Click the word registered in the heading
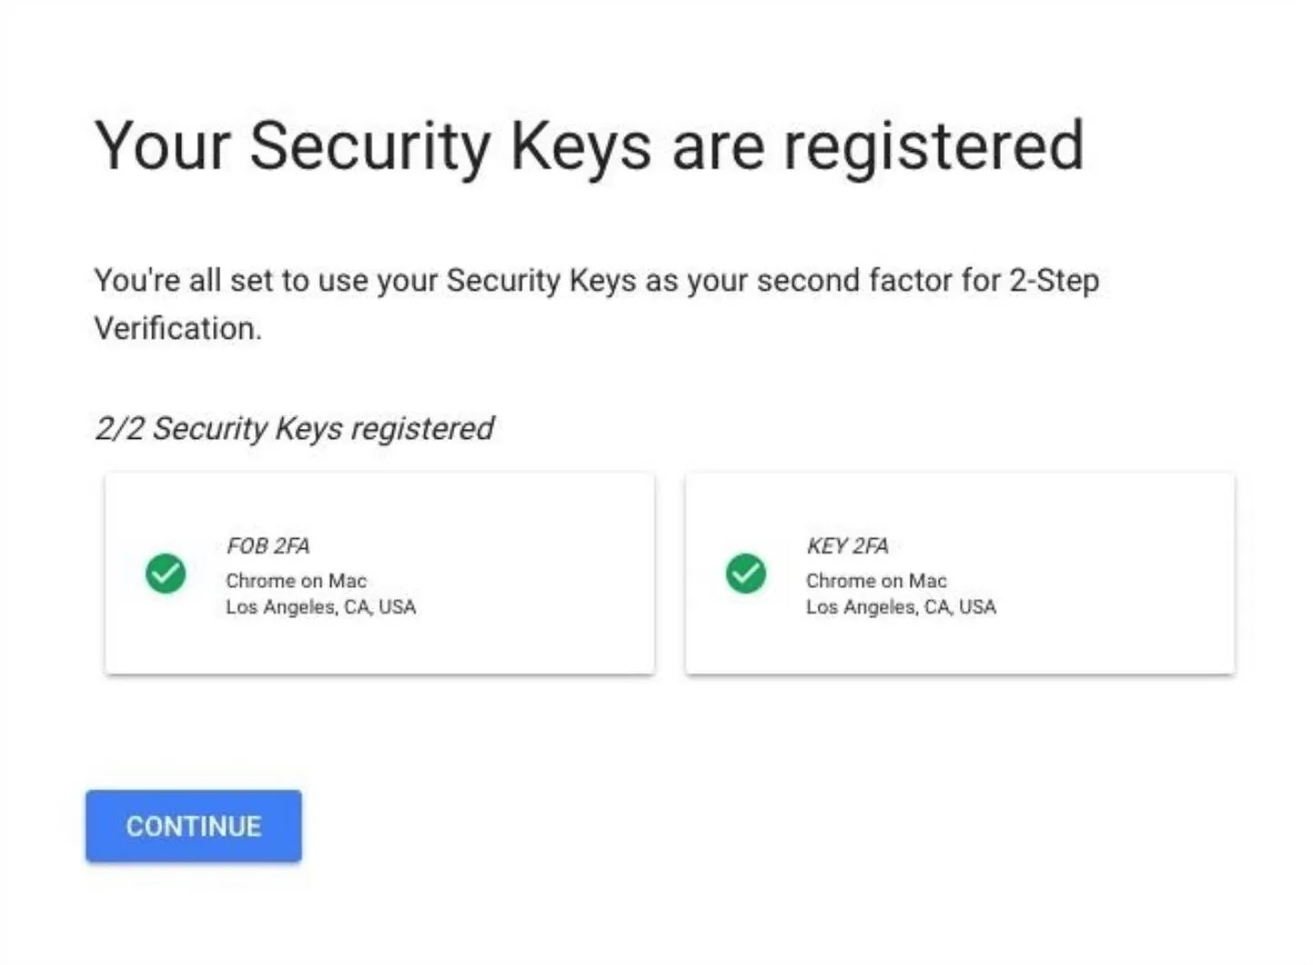The height and width of the screenshot is (965, 1313). [934, 146]
